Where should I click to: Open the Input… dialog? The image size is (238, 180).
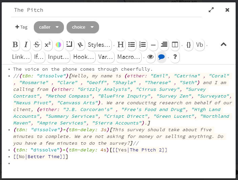(x=58, y=57)
